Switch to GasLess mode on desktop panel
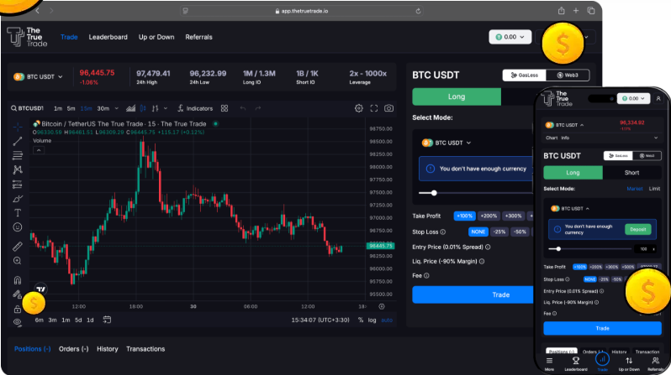The height and width of the screenshot is (375, 671). tap(524, 76)
